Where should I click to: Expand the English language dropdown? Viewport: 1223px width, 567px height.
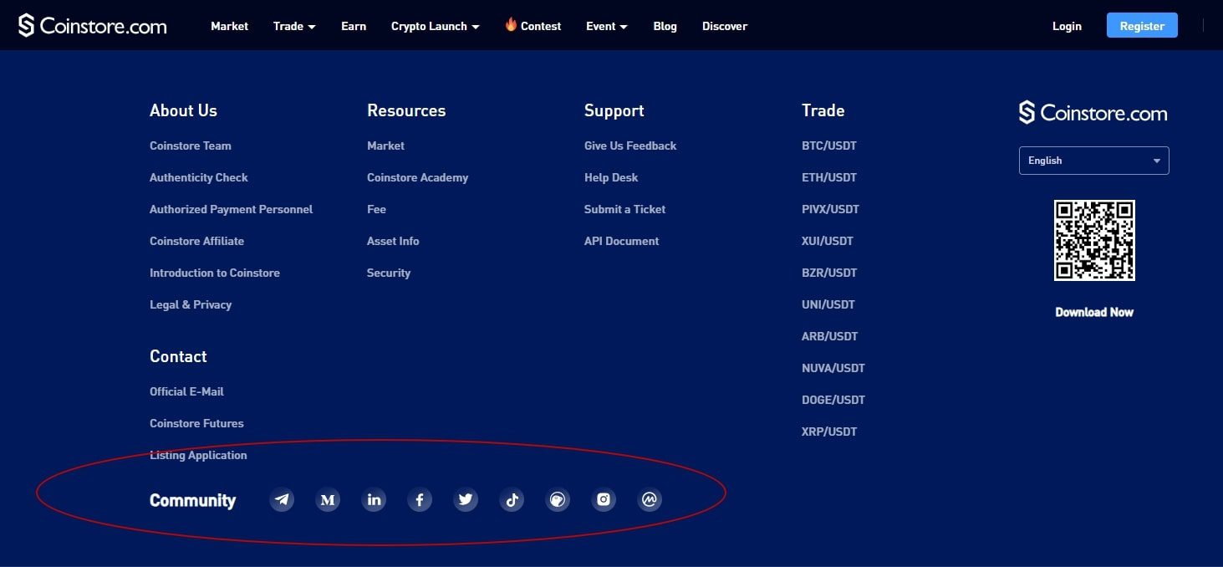pyautogui.click(x=1093, y=161)
